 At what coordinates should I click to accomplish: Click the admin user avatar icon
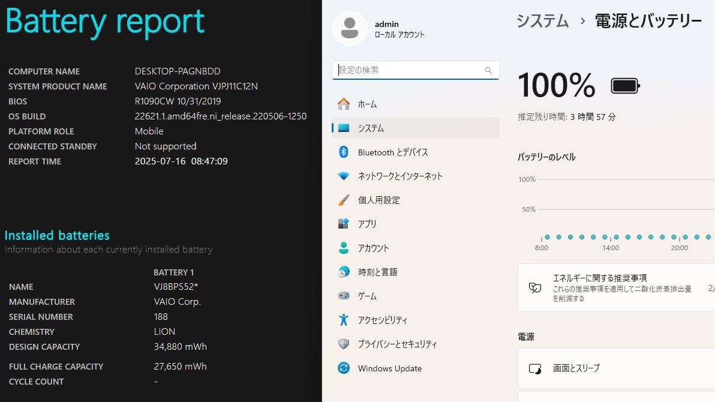[349, 28]
